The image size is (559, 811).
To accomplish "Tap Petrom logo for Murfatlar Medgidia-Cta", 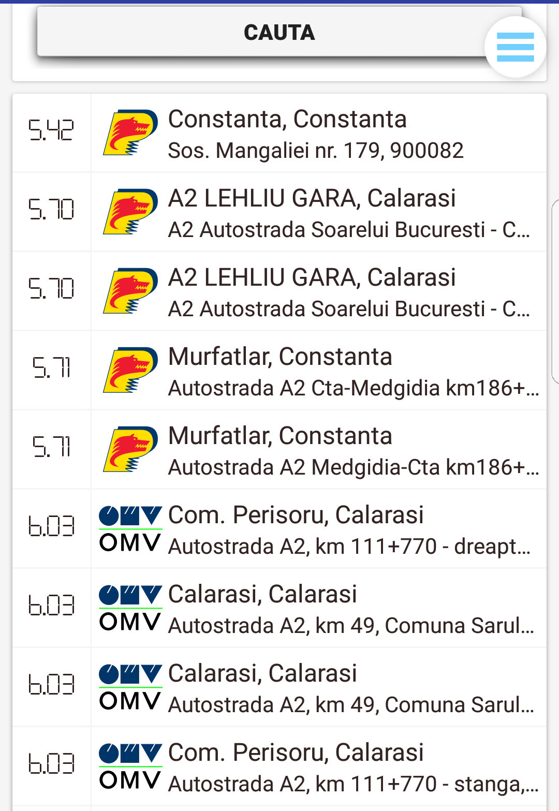I will click(x=130, y=449).
